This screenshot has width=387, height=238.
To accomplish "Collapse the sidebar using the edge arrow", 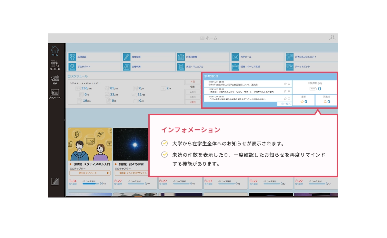I will coord(65,120).
